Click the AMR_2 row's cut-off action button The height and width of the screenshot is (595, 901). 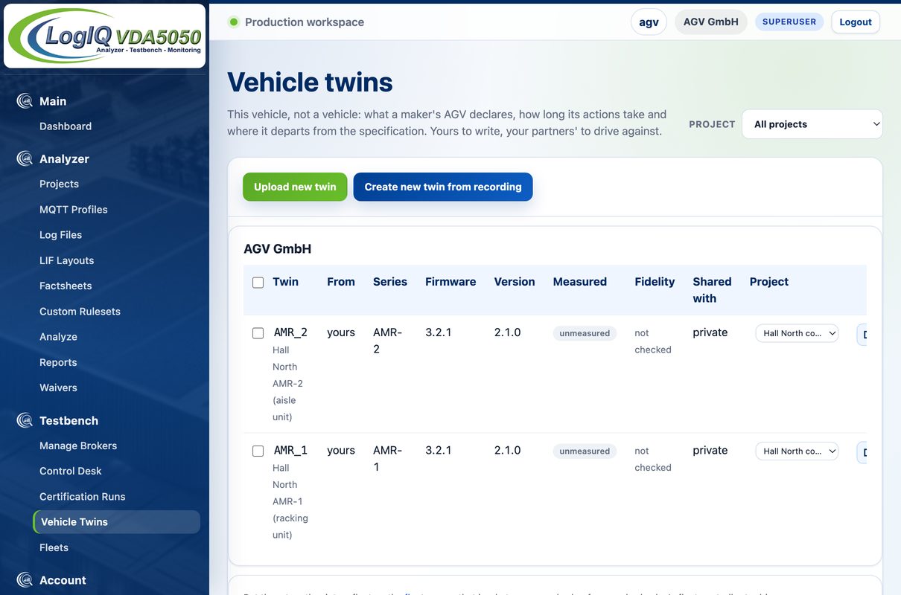[x=862, y=335]
